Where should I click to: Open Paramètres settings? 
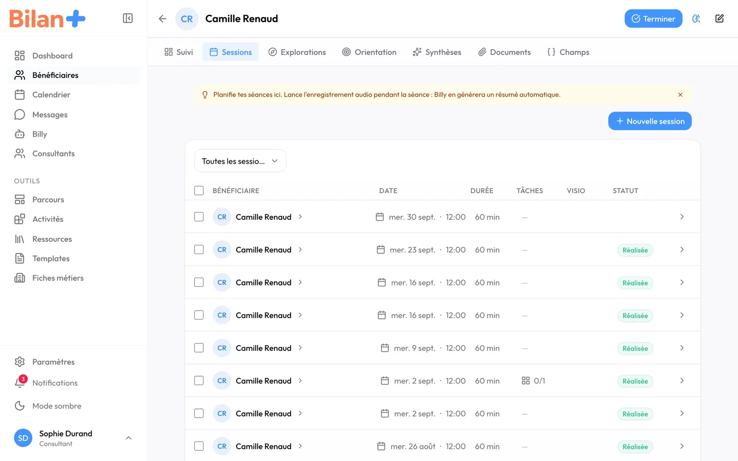tap(74, 362)
